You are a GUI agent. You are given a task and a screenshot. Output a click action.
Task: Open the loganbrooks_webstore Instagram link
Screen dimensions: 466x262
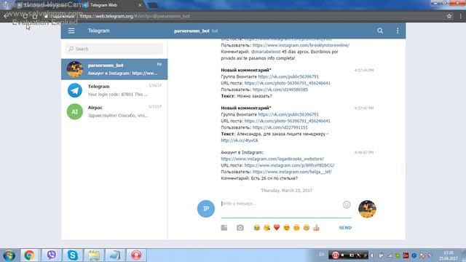coord(272,159)
